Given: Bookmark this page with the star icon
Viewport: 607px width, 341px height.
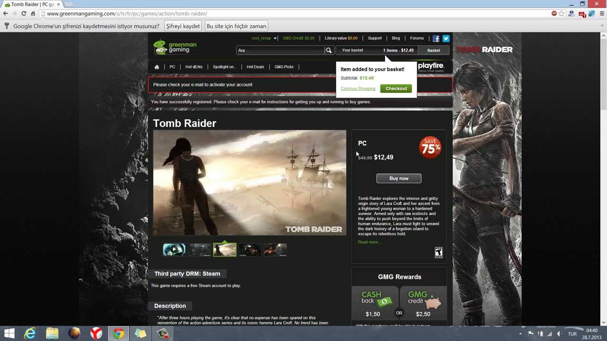Looking at the screenshot, I should click(x=562, y=14).
